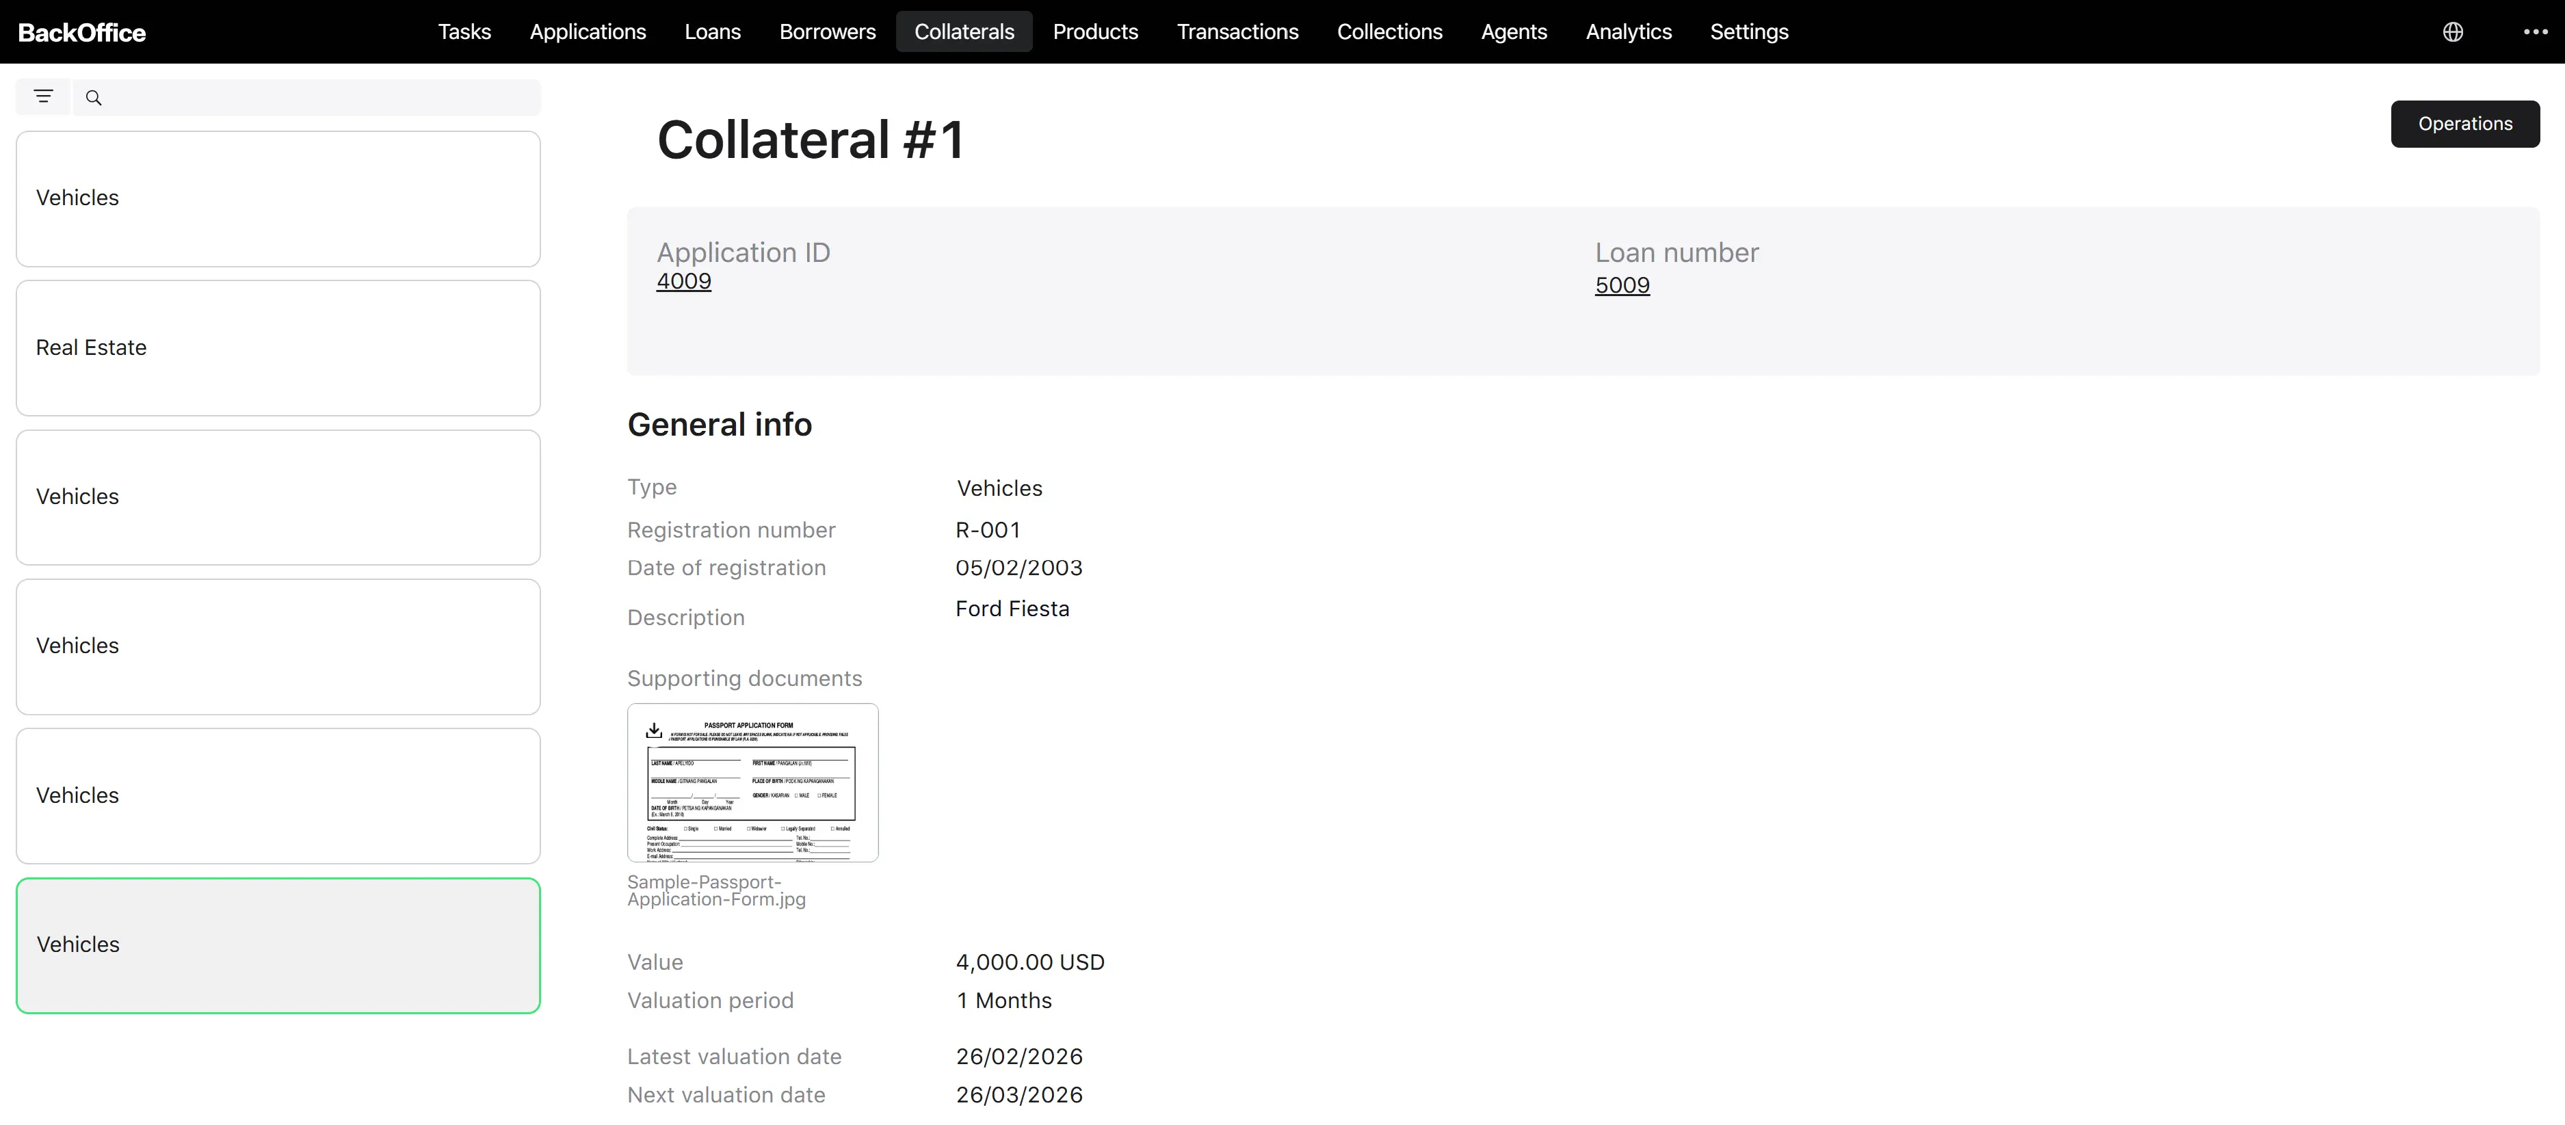
Task: Download the passport form document icon
Action: coord(654,731)
